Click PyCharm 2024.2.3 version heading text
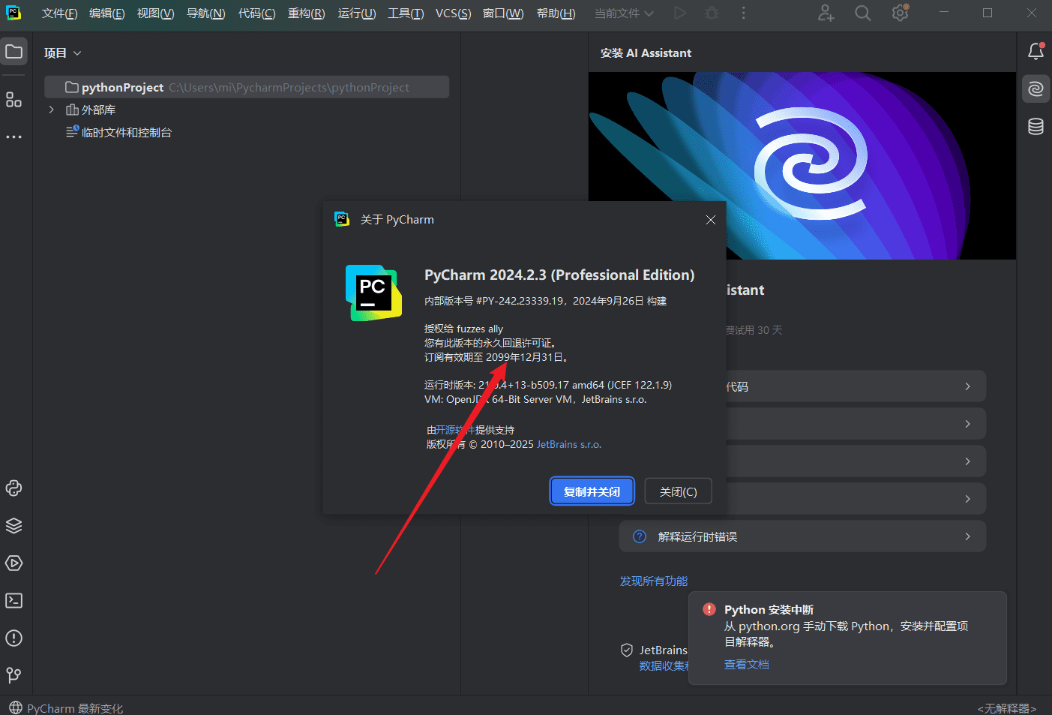 (559, 275)
